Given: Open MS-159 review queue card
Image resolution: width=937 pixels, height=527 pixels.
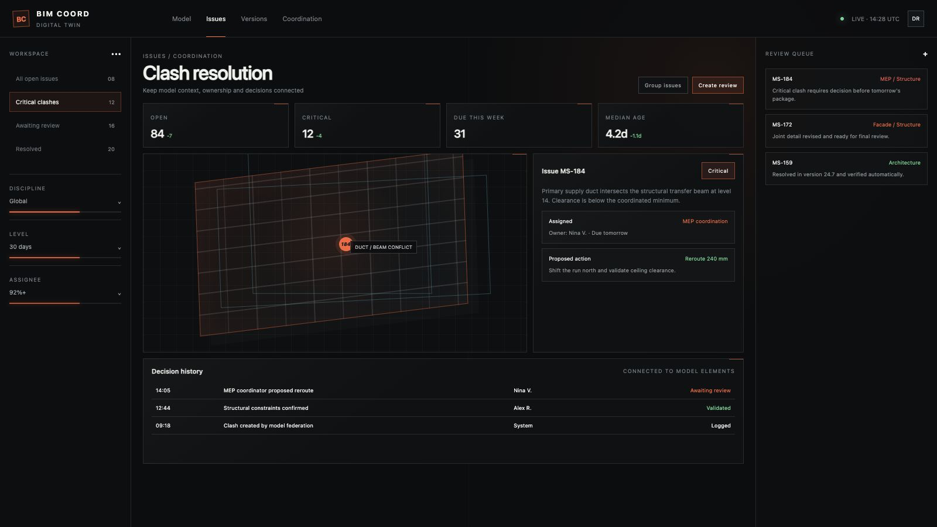Looking at the screenshot, I should 846,169.
